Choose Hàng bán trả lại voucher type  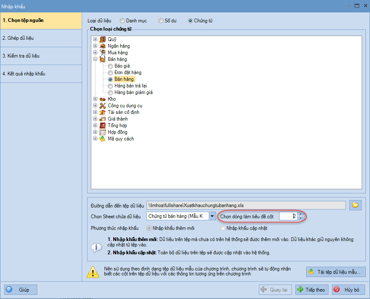110,86
